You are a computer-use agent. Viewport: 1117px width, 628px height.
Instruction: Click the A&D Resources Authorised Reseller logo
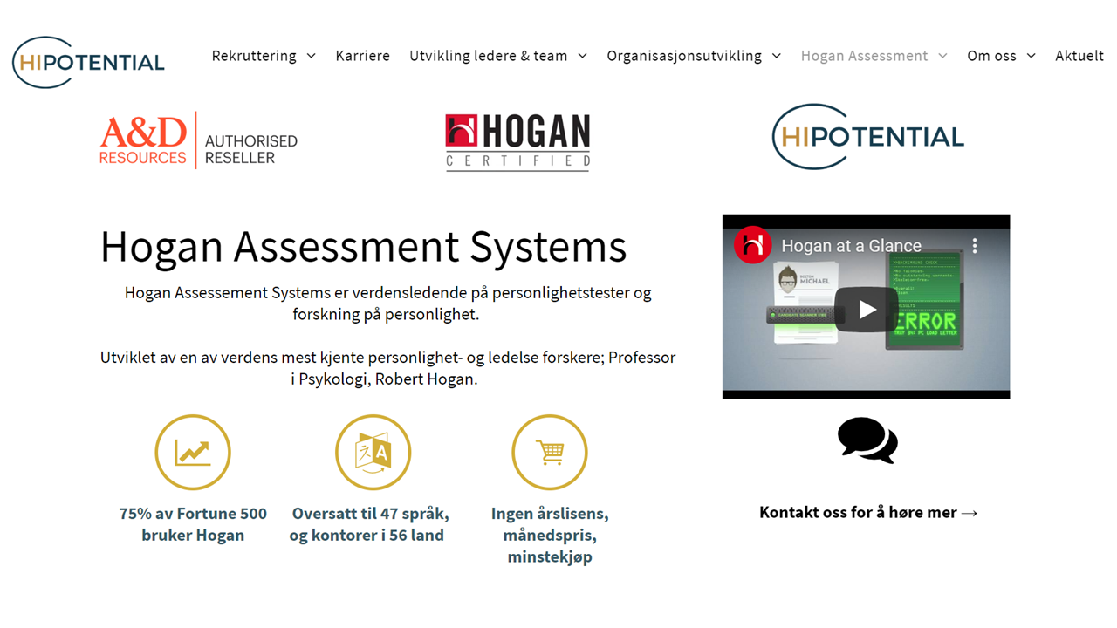pyautogui.click(x=198, y=140)
